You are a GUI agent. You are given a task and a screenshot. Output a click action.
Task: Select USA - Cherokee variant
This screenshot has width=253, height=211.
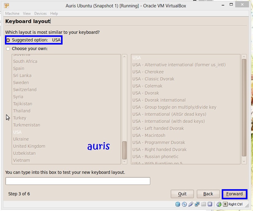click(186, 72)
